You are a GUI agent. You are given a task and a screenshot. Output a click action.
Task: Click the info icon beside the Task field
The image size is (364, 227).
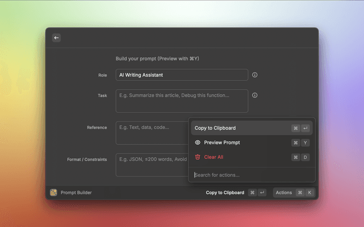[x=255, y=95]
